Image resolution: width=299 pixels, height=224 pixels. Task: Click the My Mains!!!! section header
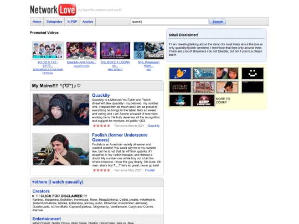point(56,86)
